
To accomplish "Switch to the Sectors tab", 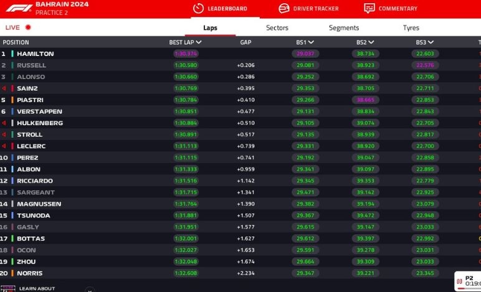I will (x=277, y=27).
